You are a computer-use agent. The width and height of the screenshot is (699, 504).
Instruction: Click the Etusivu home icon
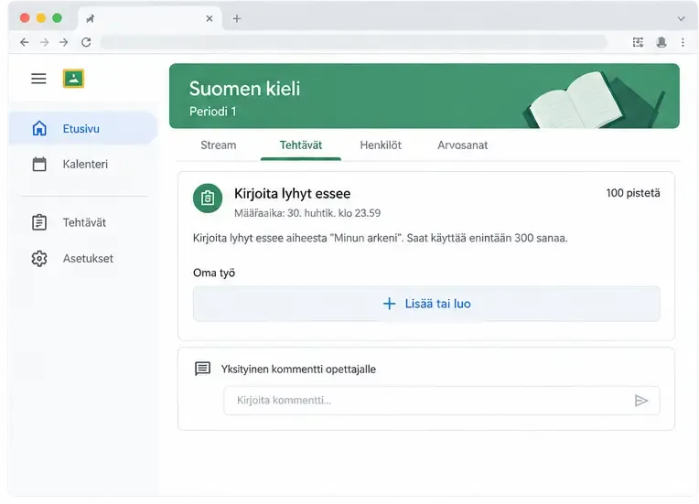pyautogui.click(x=39, y=128)
